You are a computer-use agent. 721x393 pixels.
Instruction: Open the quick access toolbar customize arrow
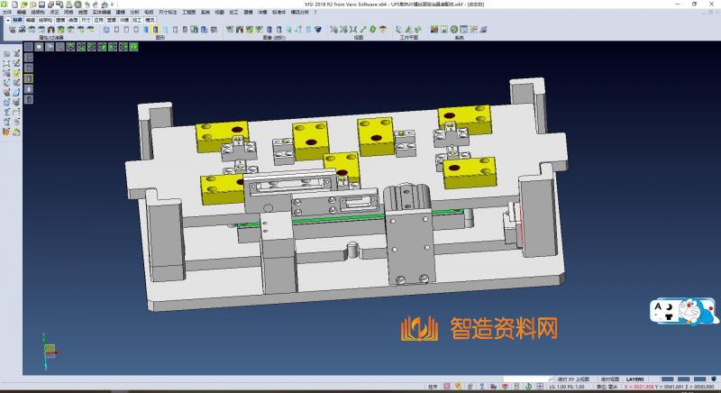click(x=112, y=5)
